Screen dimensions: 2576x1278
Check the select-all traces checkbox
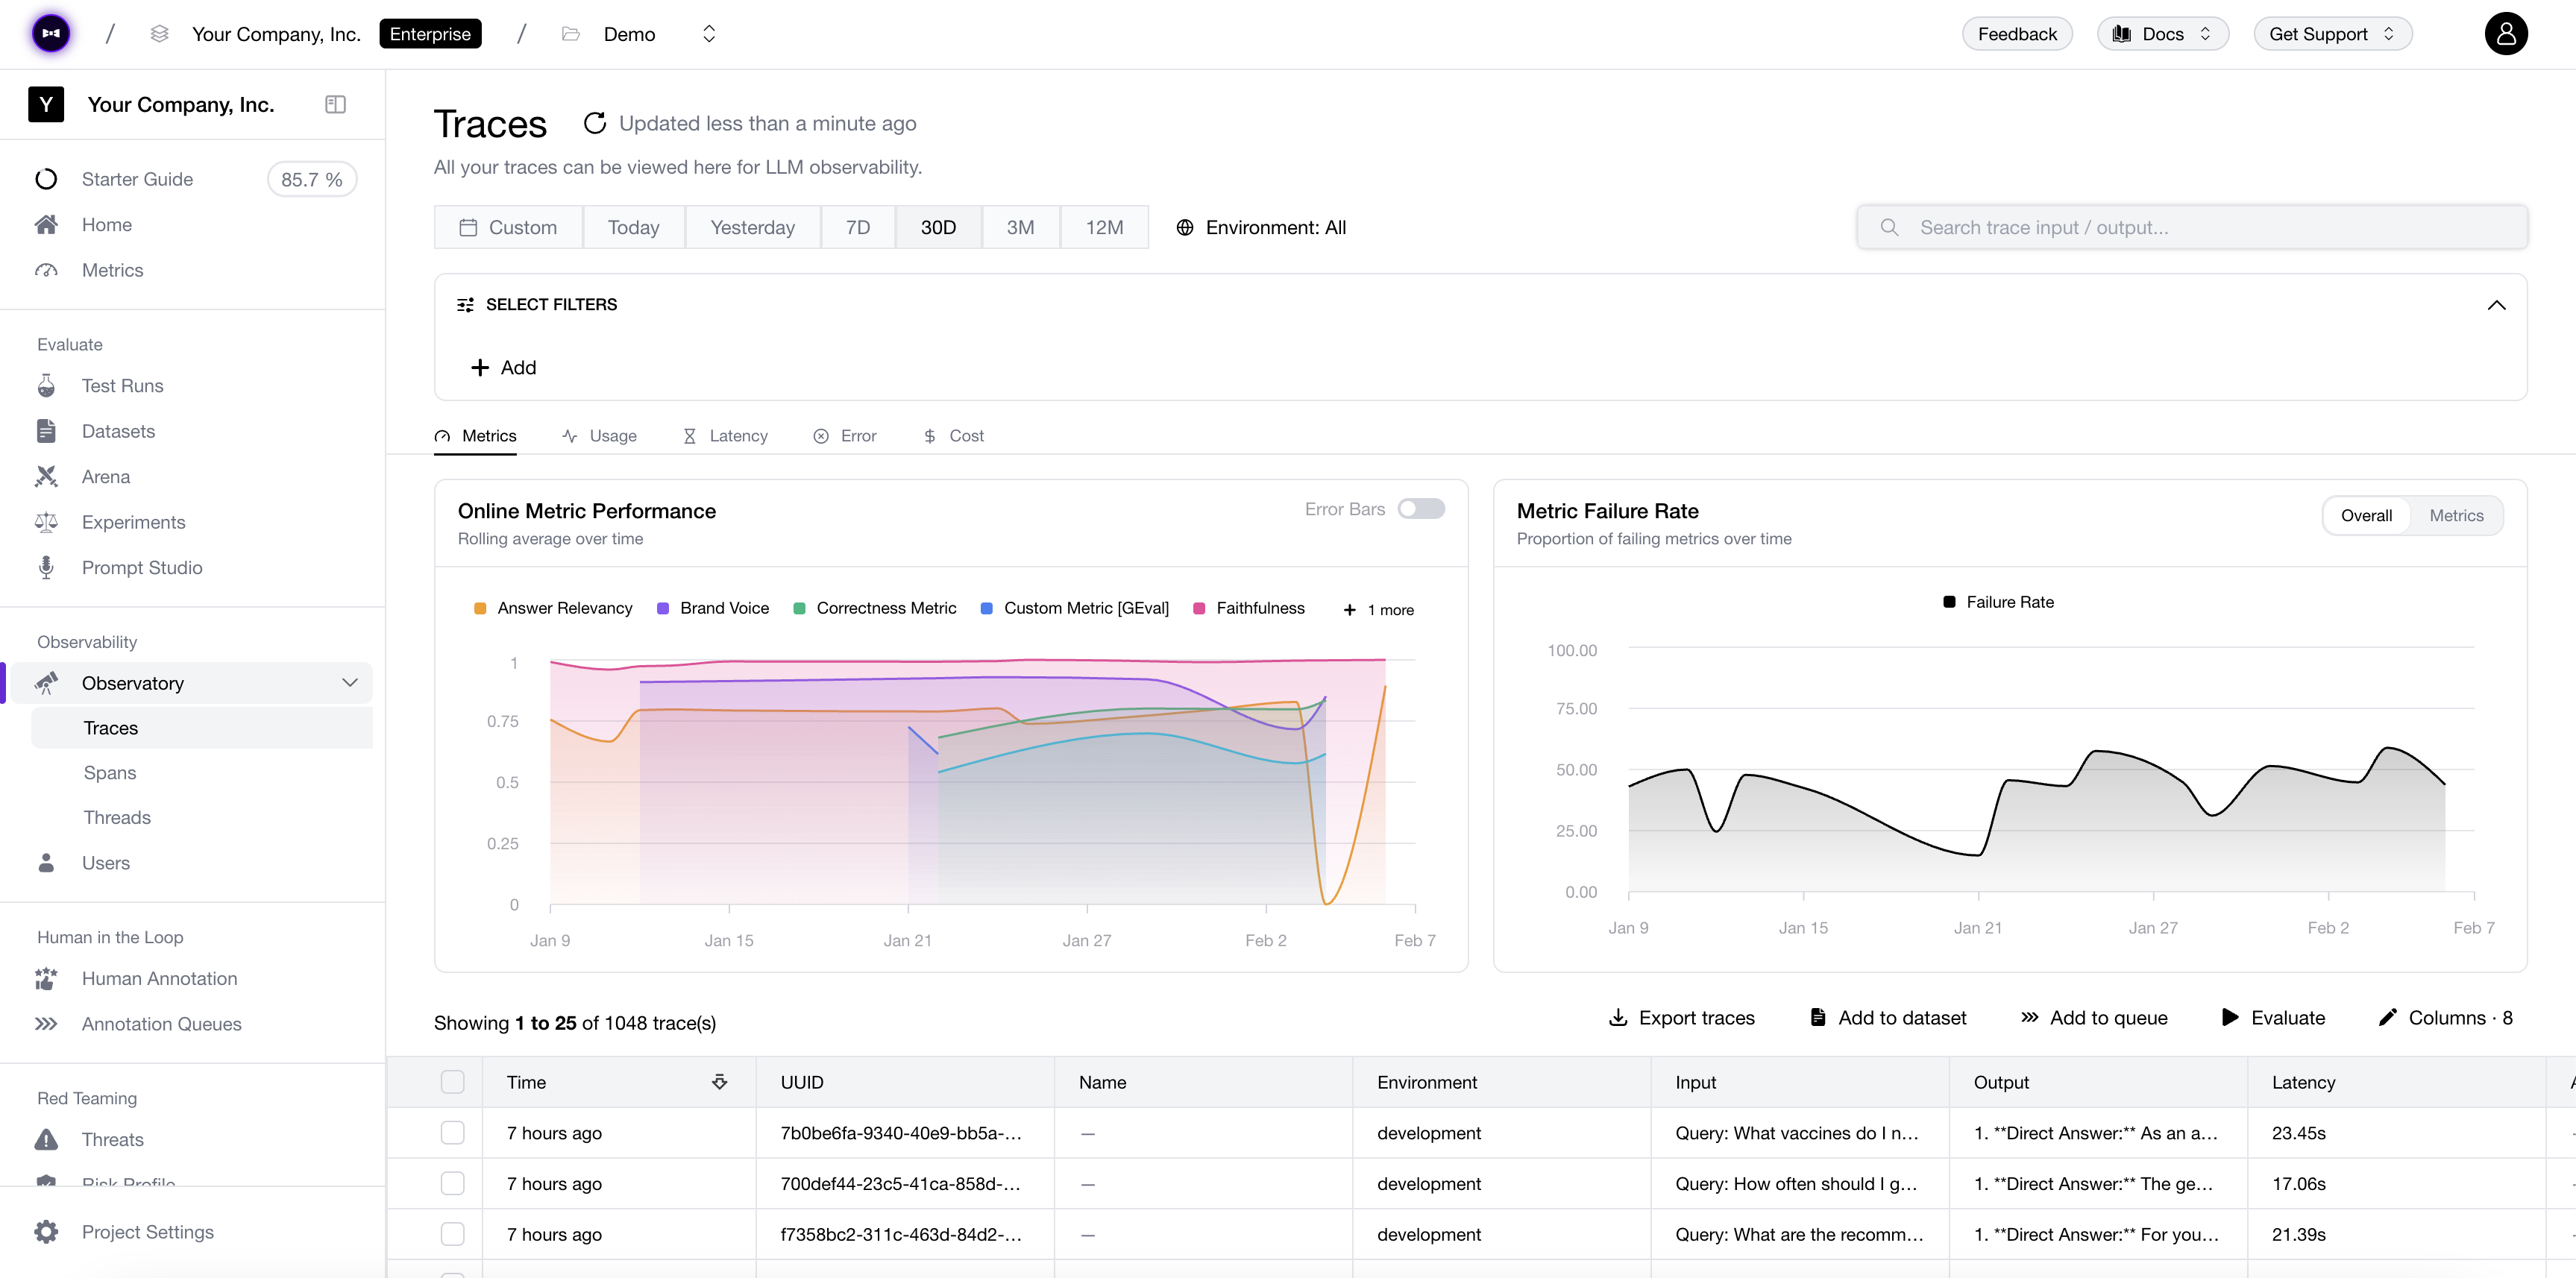tap(453, 1082)
